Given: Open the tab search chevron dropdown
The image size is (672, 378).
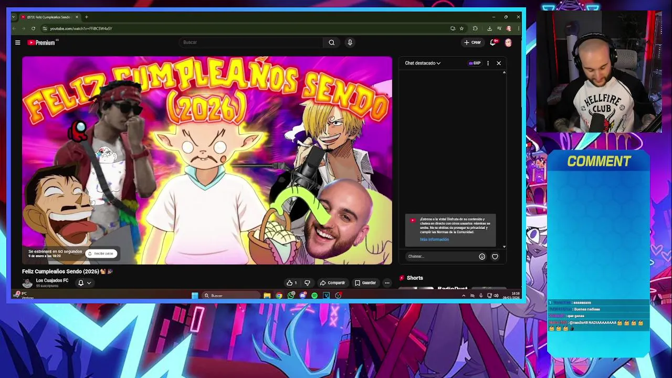Looking at the screenshot, I should pos(13,17).
